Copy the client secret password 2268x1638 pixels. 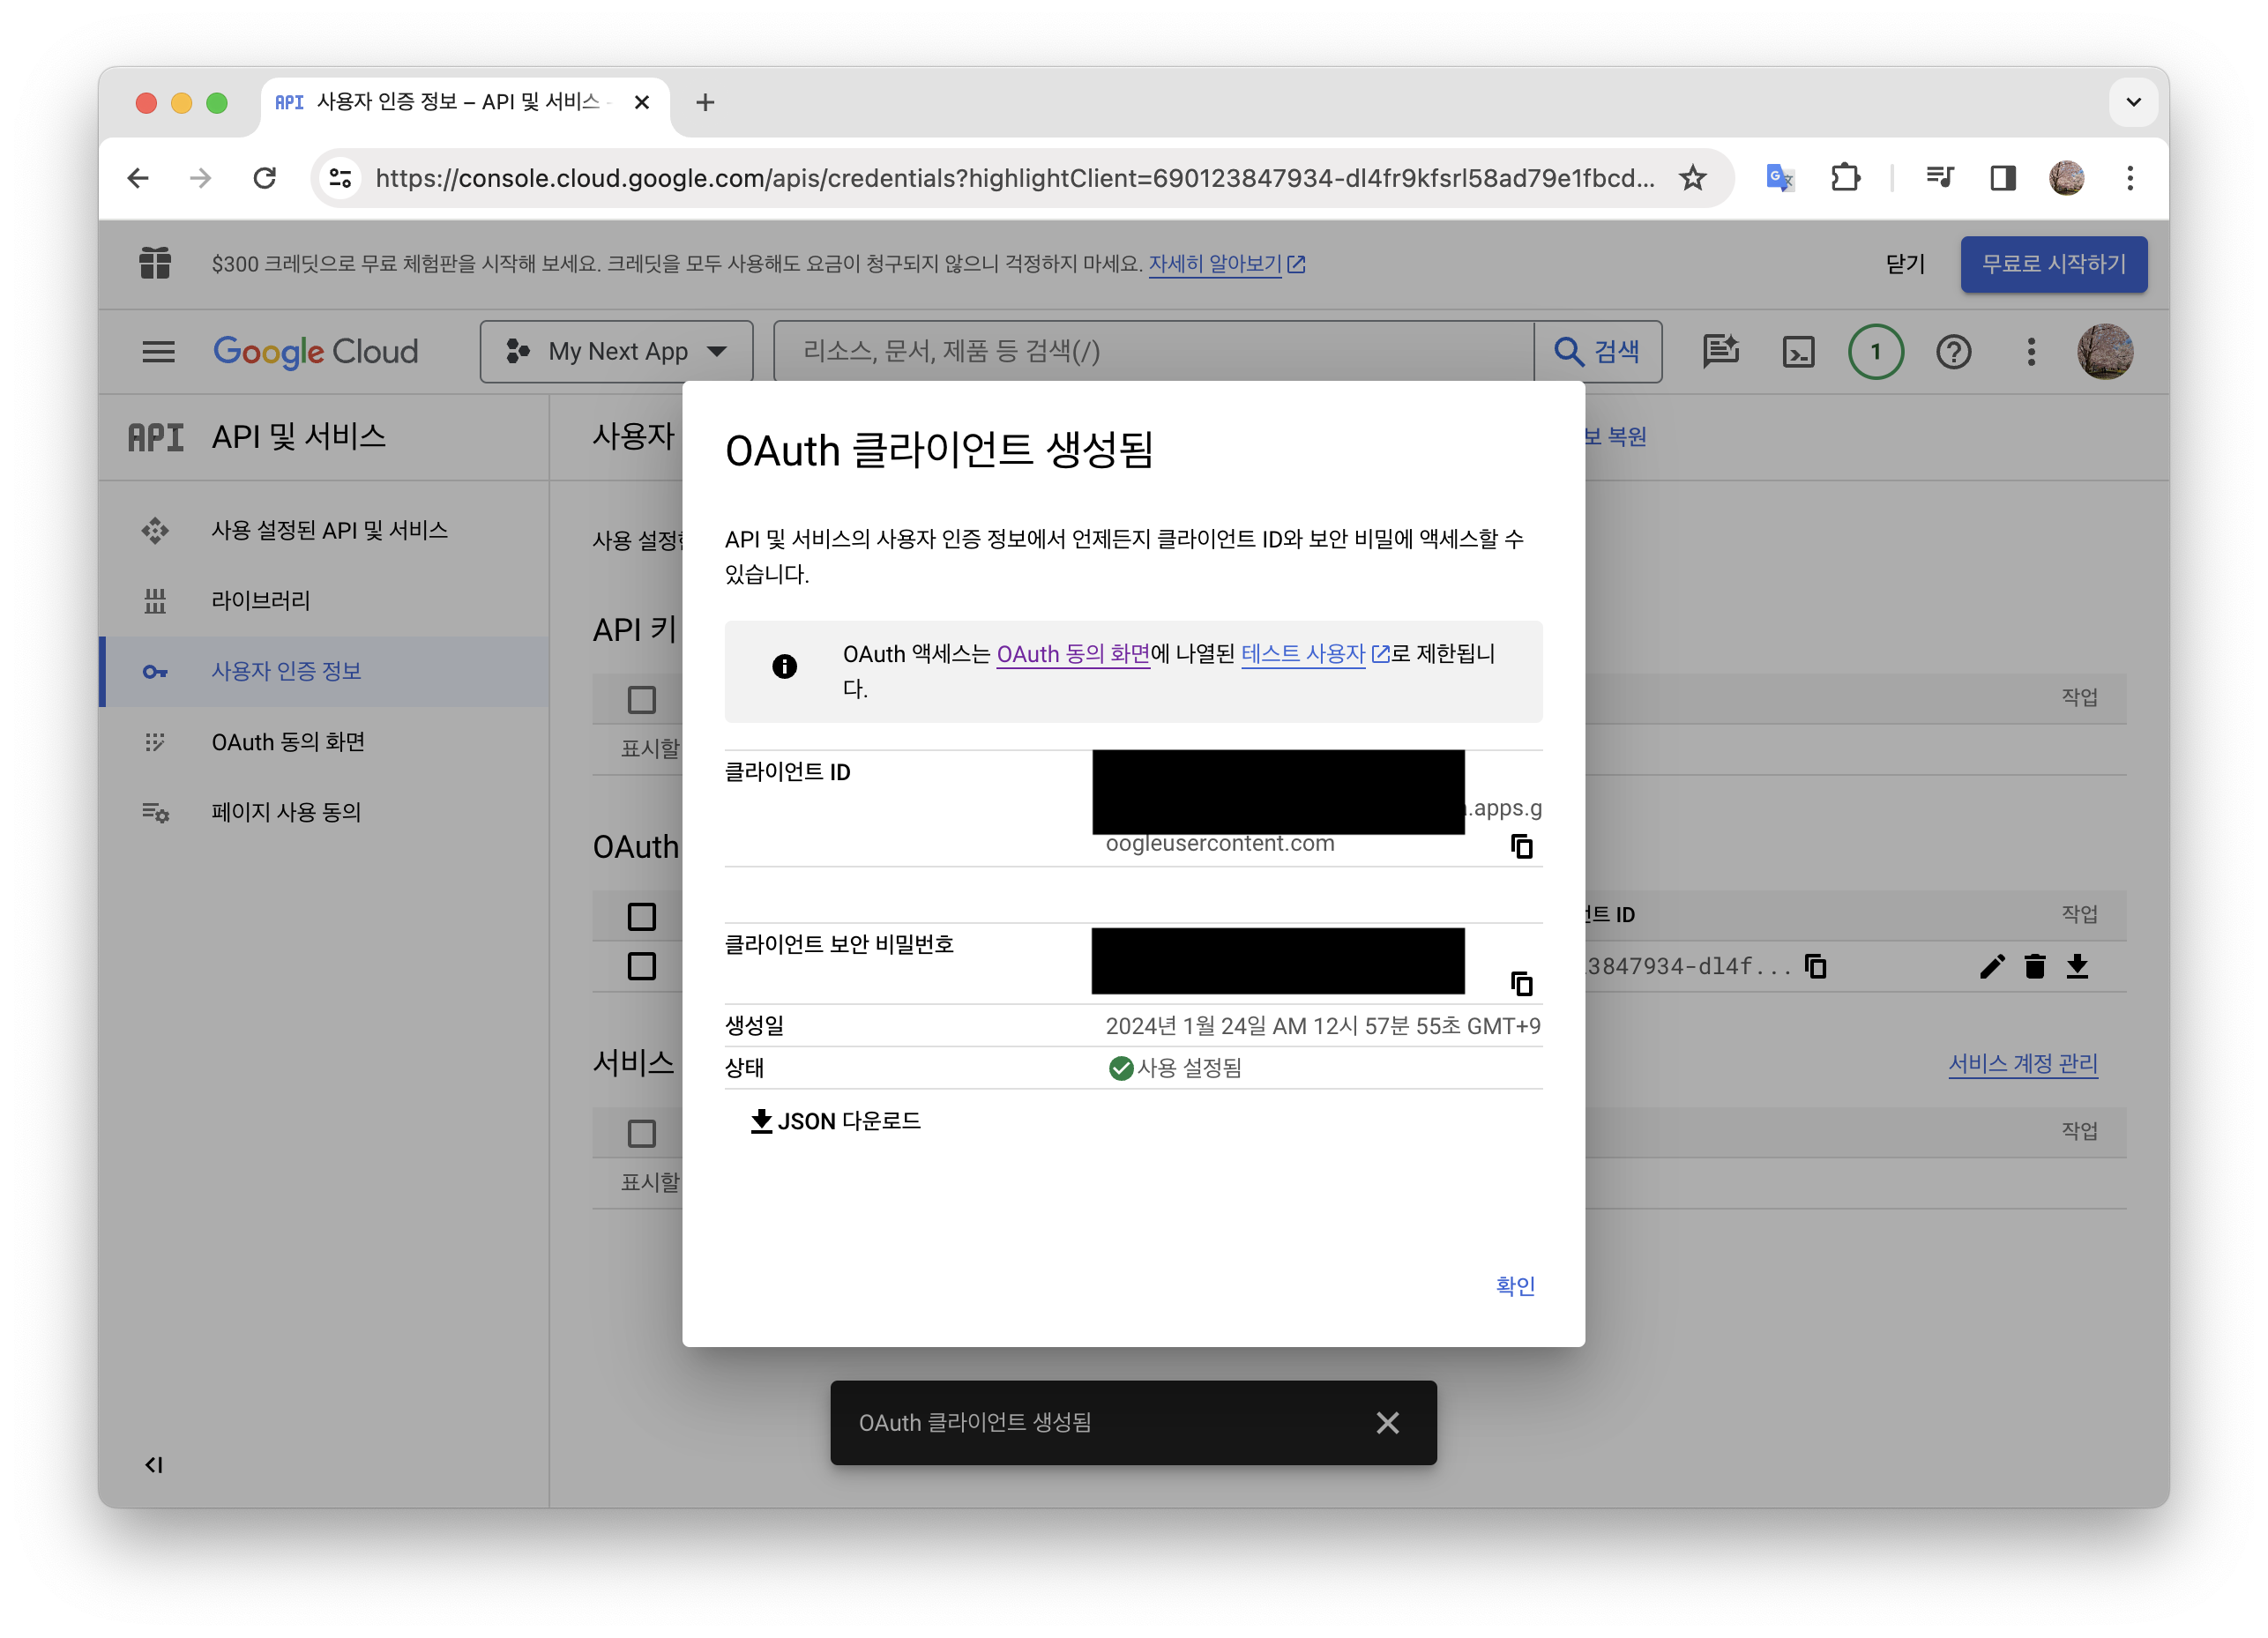click(1521, 983)
